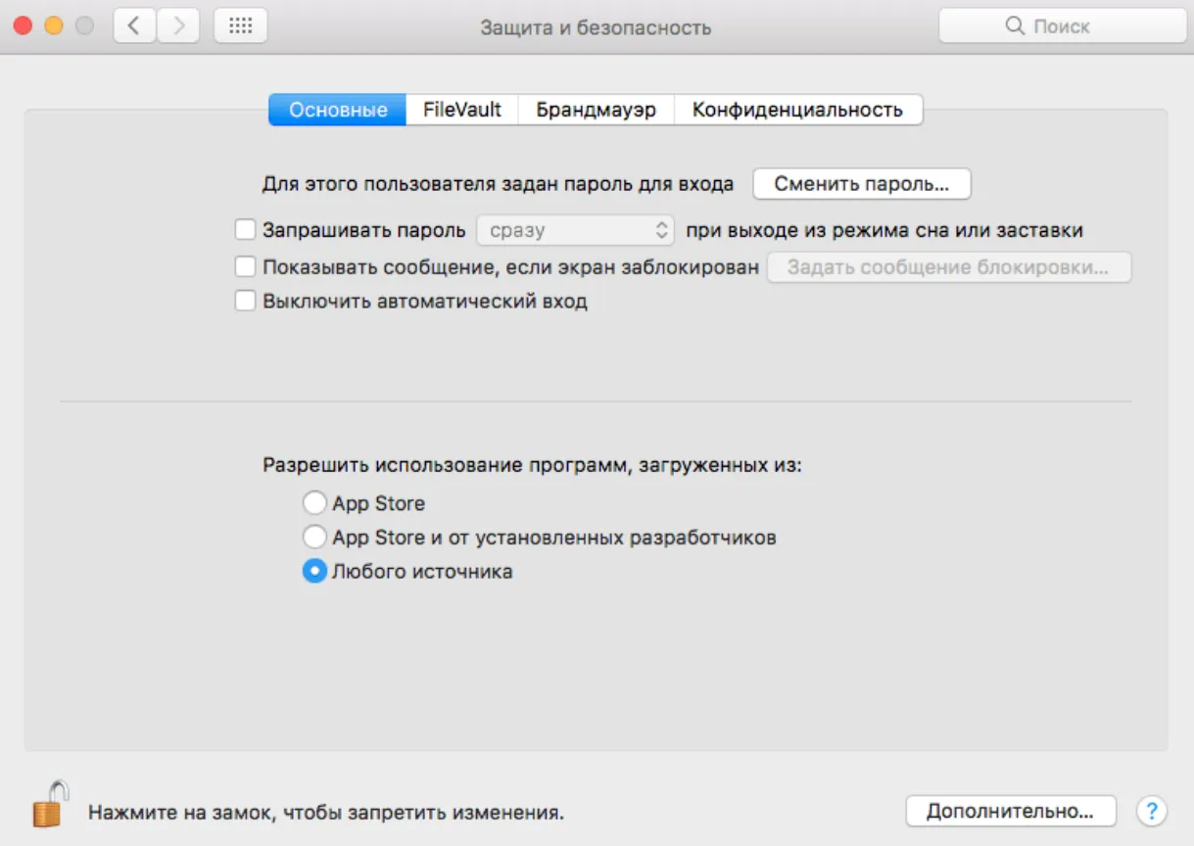Click the Нажмите на замок text
The image size is (1194, 846).
coord(326,812)
